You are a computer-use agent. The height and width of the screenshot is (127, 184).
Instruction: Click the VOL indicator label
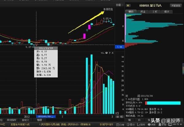click(102, 53)
